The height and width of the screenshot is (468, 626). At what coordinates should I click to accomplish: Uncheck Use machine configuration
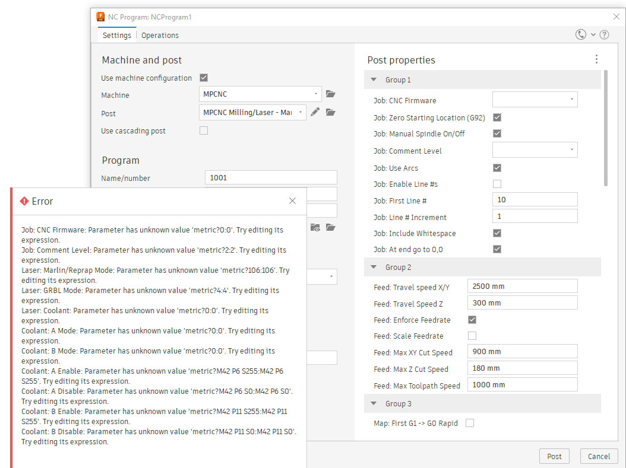point(204,78)
